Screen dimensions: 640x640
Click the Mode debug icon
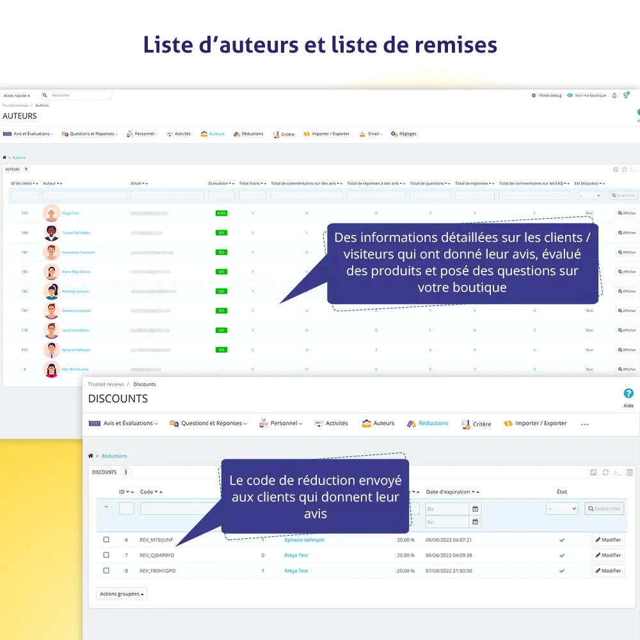coord(534,95)
